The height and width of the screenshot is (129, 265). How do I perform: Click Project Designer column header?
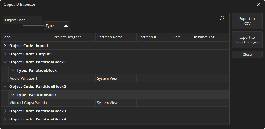(x=73, y=37)
